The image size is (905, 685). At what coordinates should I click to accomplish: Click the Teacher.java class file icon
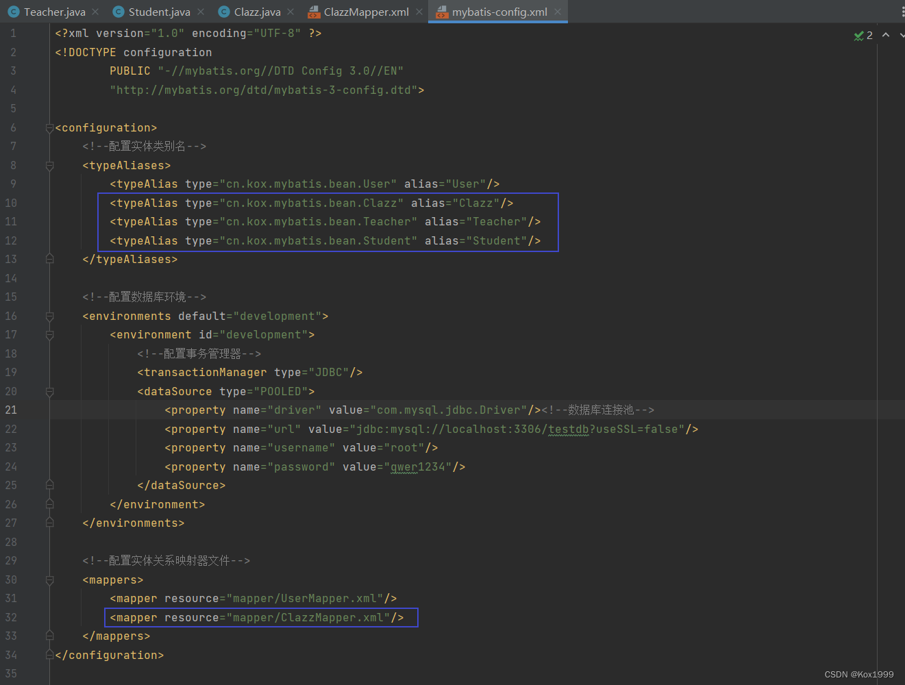[13, 12]
